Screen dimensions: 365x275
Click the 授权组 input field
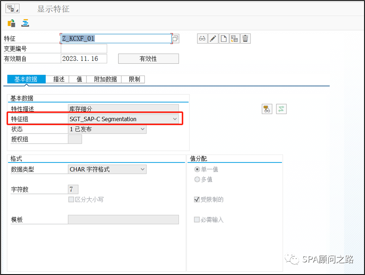tap(75, 139)
